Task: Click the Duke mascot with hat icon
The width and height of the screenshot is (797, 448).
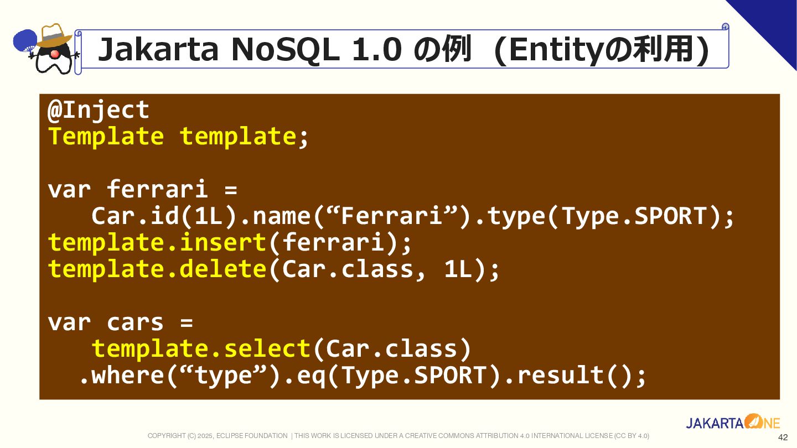Action: coord(46,49)
